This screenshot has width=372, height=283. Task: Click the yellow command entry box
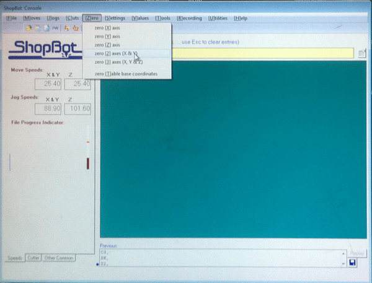[262, 53]
